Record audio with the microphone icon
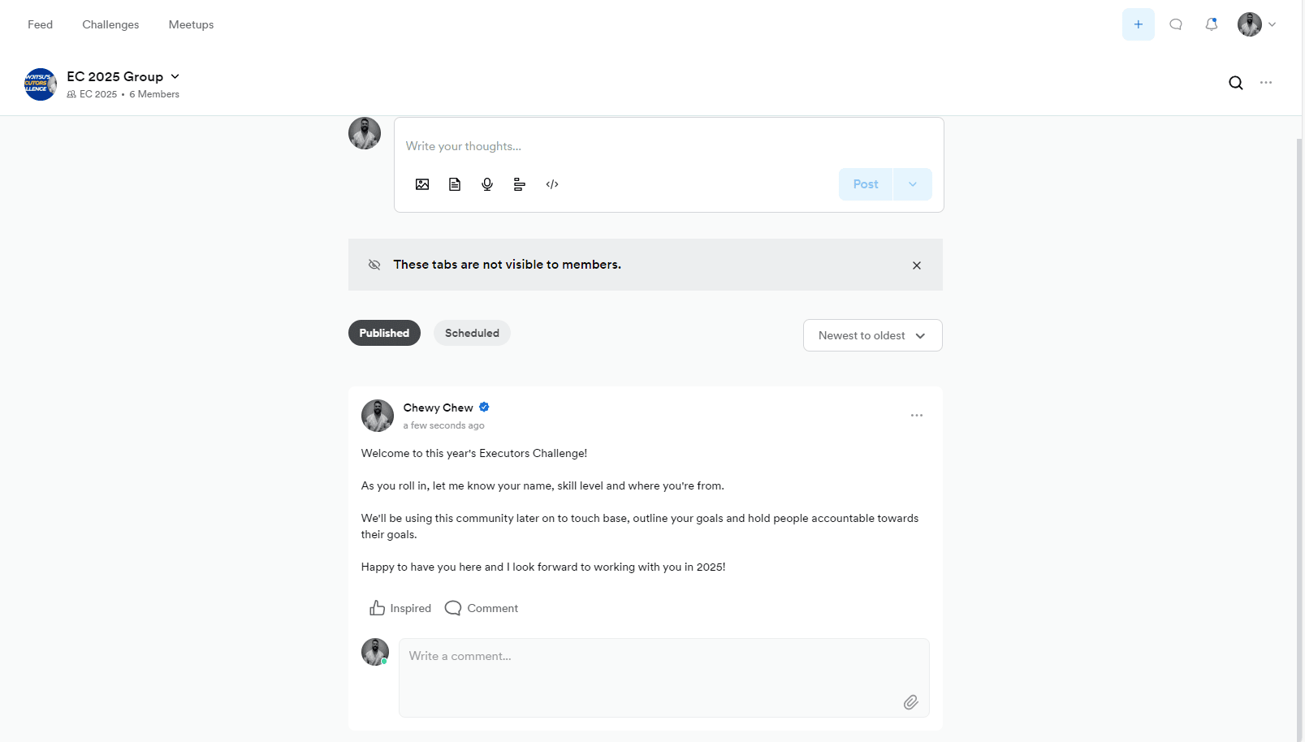This screenshot has width=1305, height=742. 487,184
